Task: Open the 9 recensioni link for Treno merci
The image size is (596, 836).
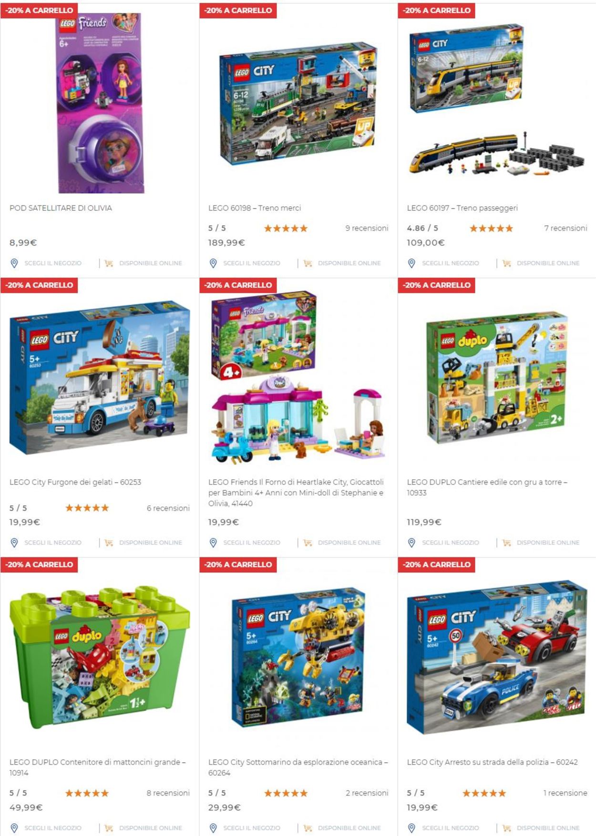Action: [367, 228]
